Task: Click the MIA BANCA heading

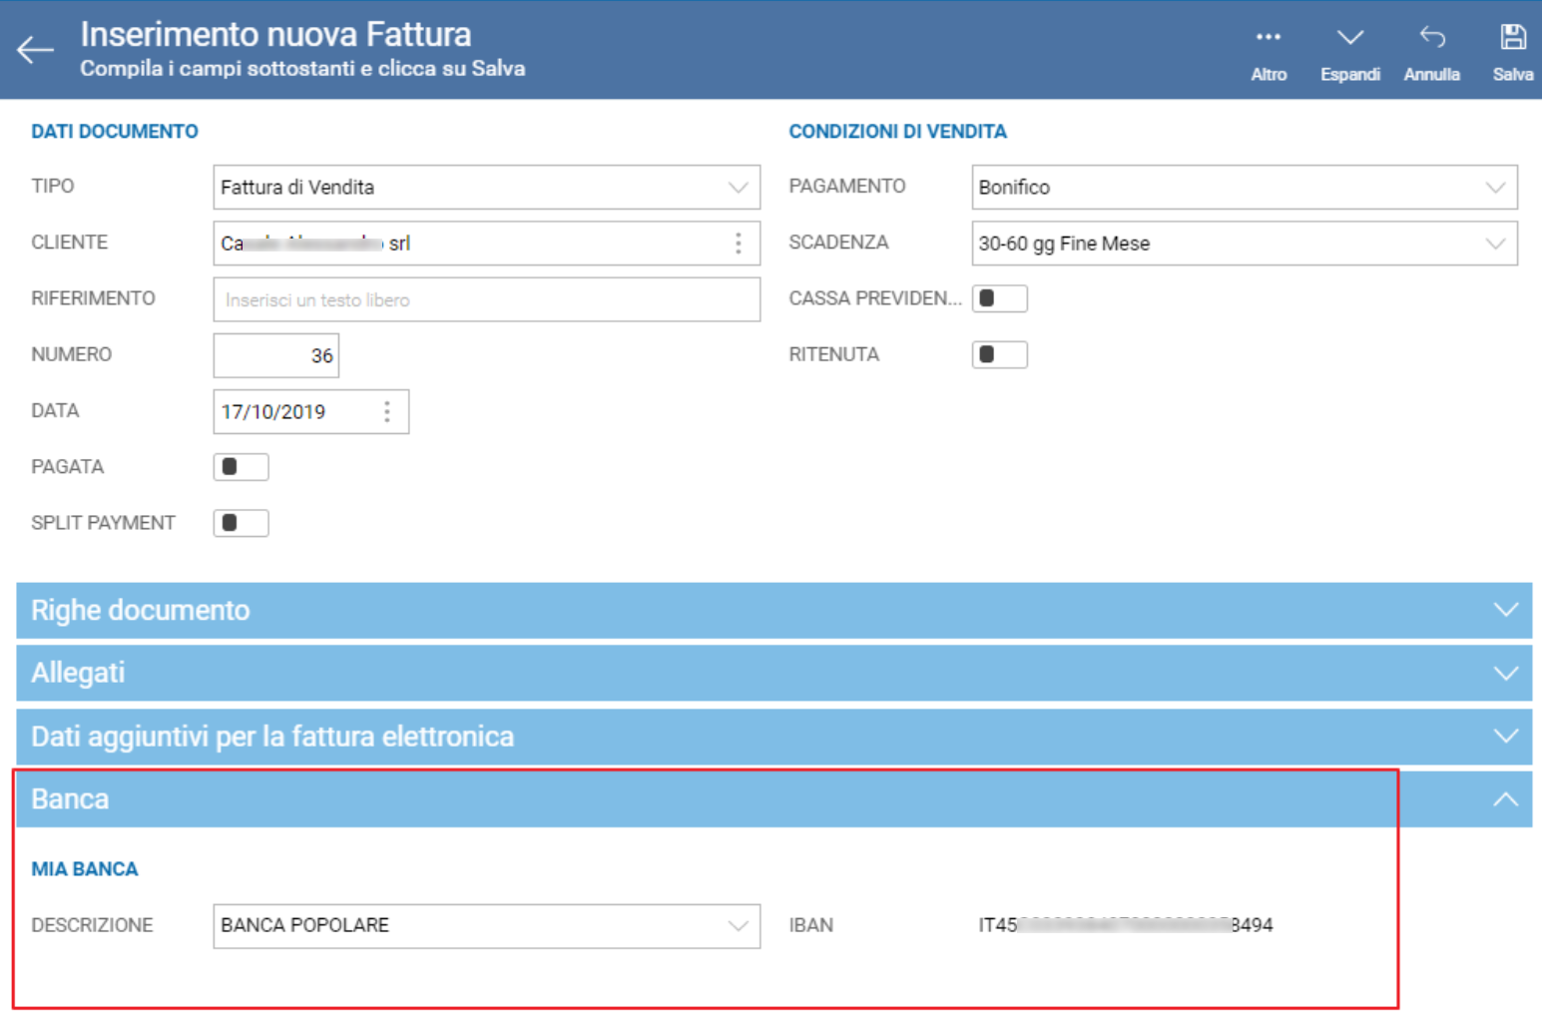Action: point(85,869)
